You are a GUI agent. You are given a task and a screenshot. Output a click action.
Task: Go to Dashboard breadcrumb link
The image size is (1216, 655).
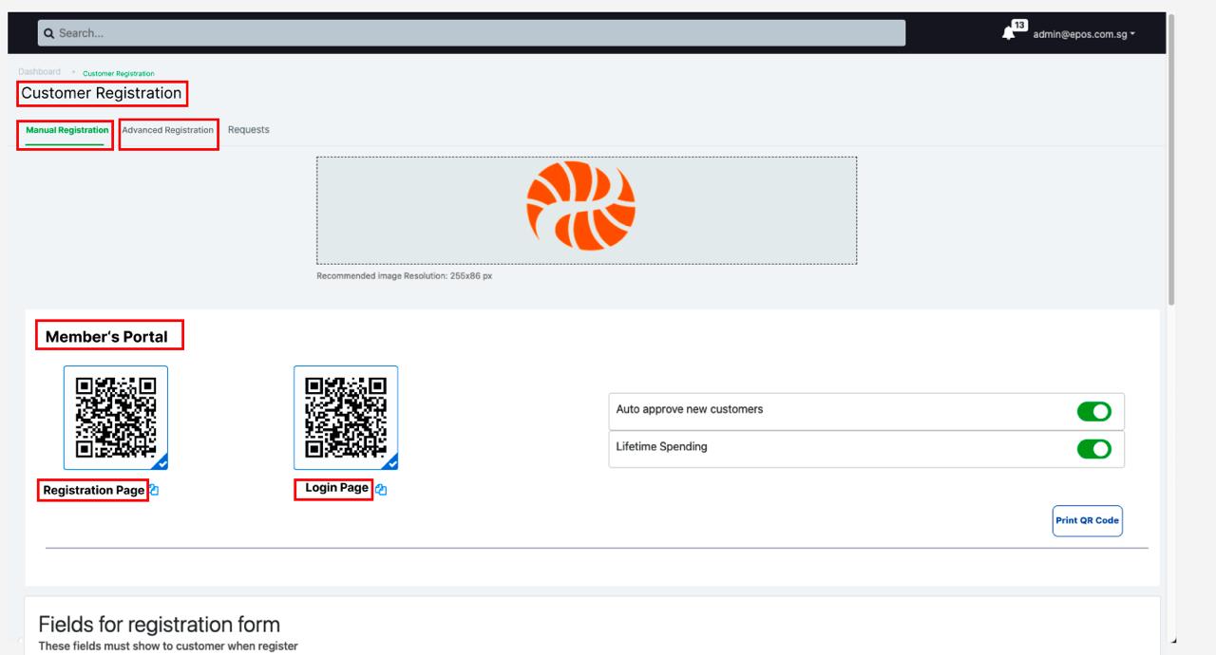coord(39,72)
